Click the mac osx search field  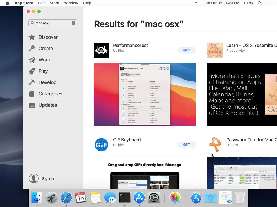pyautogui.click(x=53, y=23)
